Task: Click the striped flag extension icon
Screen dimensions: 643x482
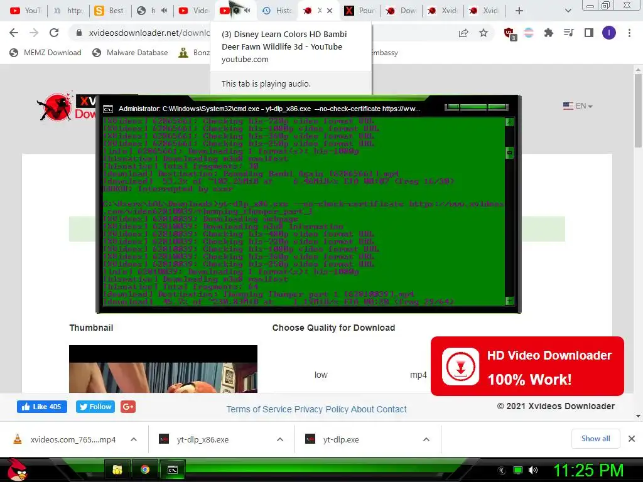Action: (x=529, y=33)
